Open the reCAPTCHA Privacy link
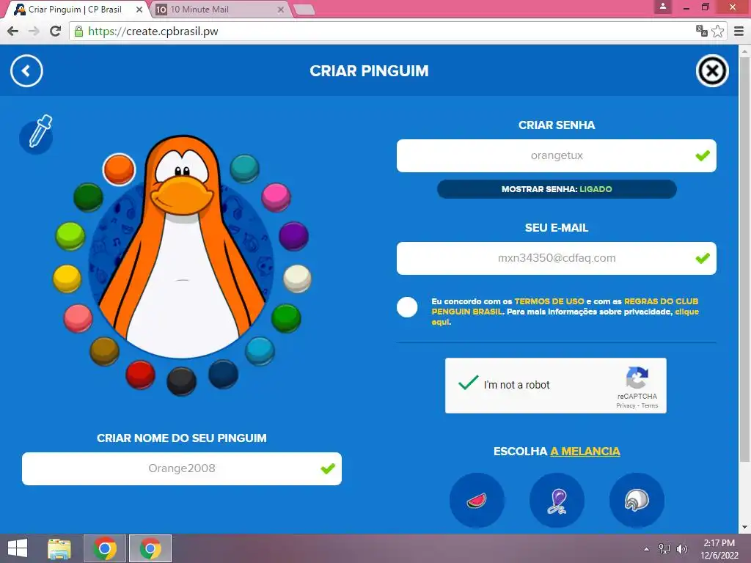Screen dimensions: 751x563 coord(626,405)
